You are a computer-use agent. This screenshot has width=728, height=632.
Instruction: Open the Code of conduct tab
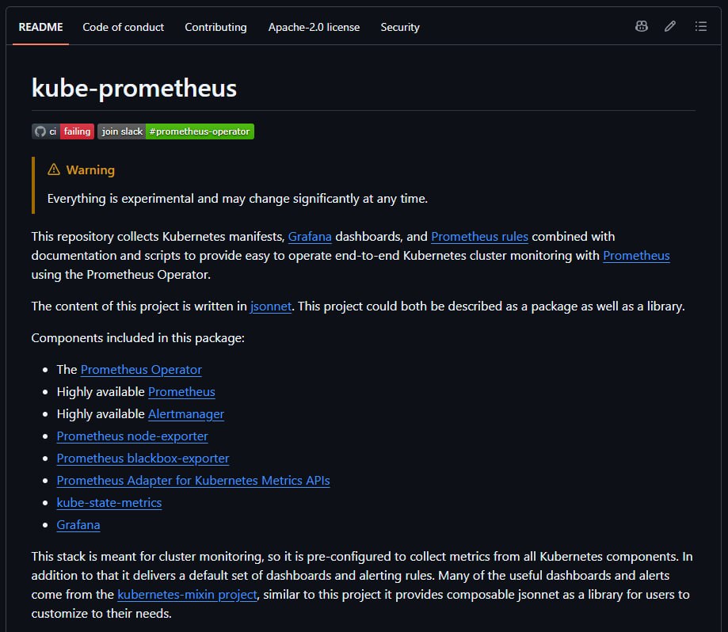pos(123,27)
